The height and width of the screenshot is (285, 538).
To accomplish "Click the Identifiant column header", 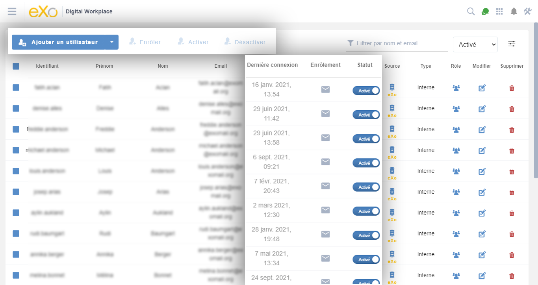I will [x=47, y=66].
